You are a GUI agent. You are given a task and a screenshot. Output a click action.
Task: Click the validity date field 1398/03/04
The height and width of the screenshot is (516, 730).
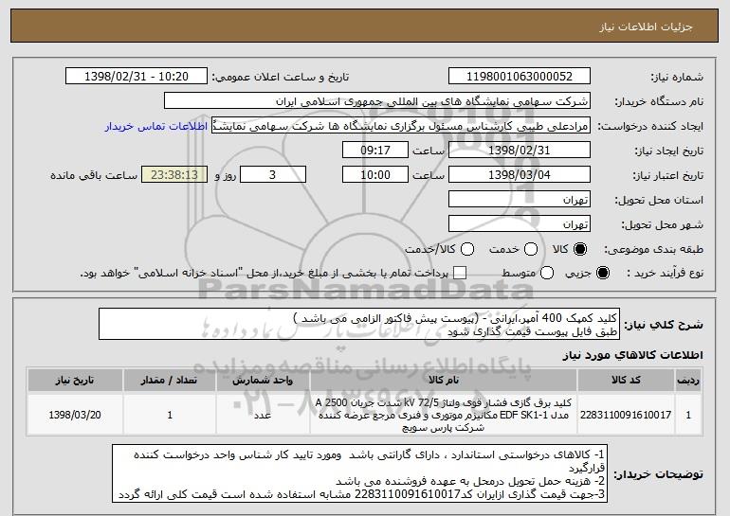(520, 175)
